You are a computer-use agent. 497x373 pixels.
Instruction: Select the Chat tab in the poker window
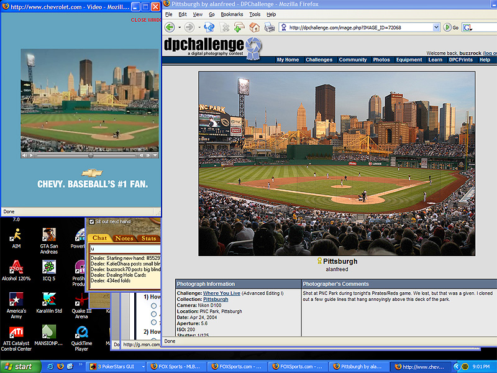(x=99, y=238)
